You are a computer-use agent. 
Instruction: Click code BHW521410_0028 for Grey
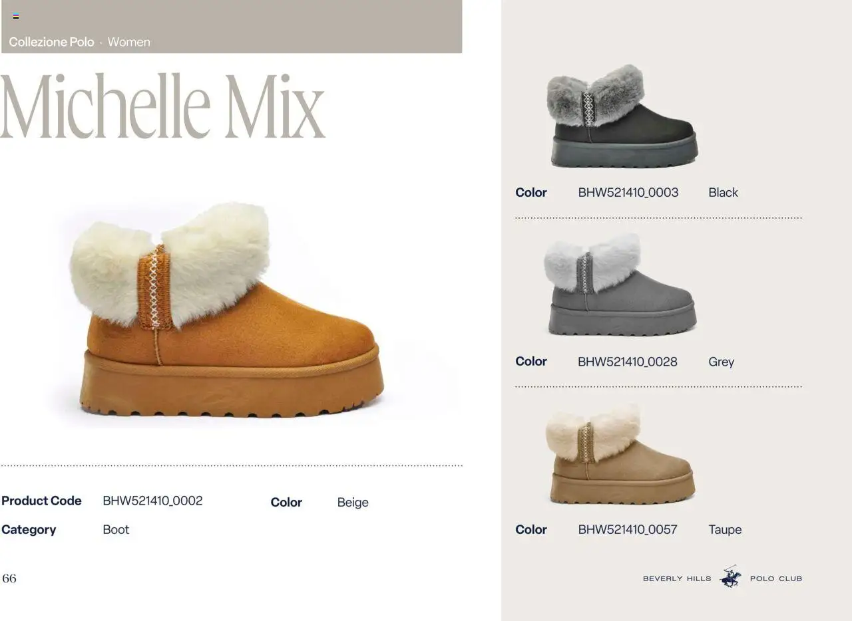(x=628, y=362)
